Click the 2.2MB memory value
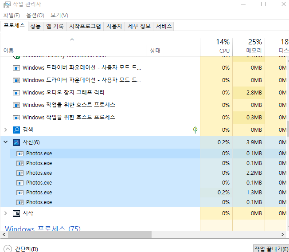This screenshot has height=252, width=289. [x=254, y=173]
